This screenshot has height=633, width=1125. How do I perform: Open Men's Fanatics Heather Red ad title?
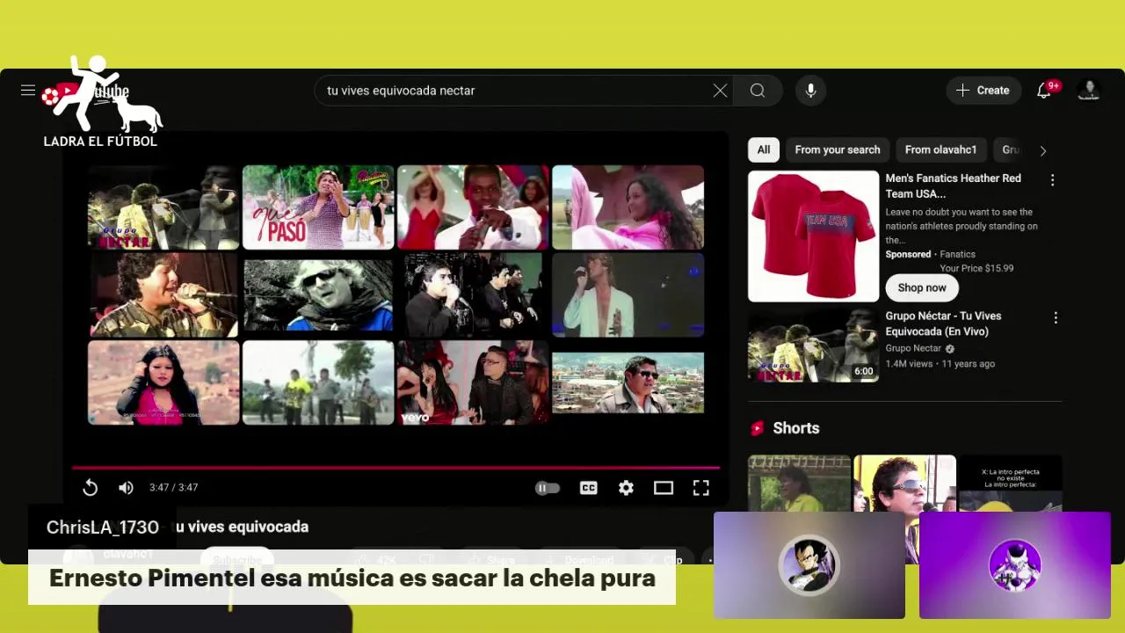953,186
